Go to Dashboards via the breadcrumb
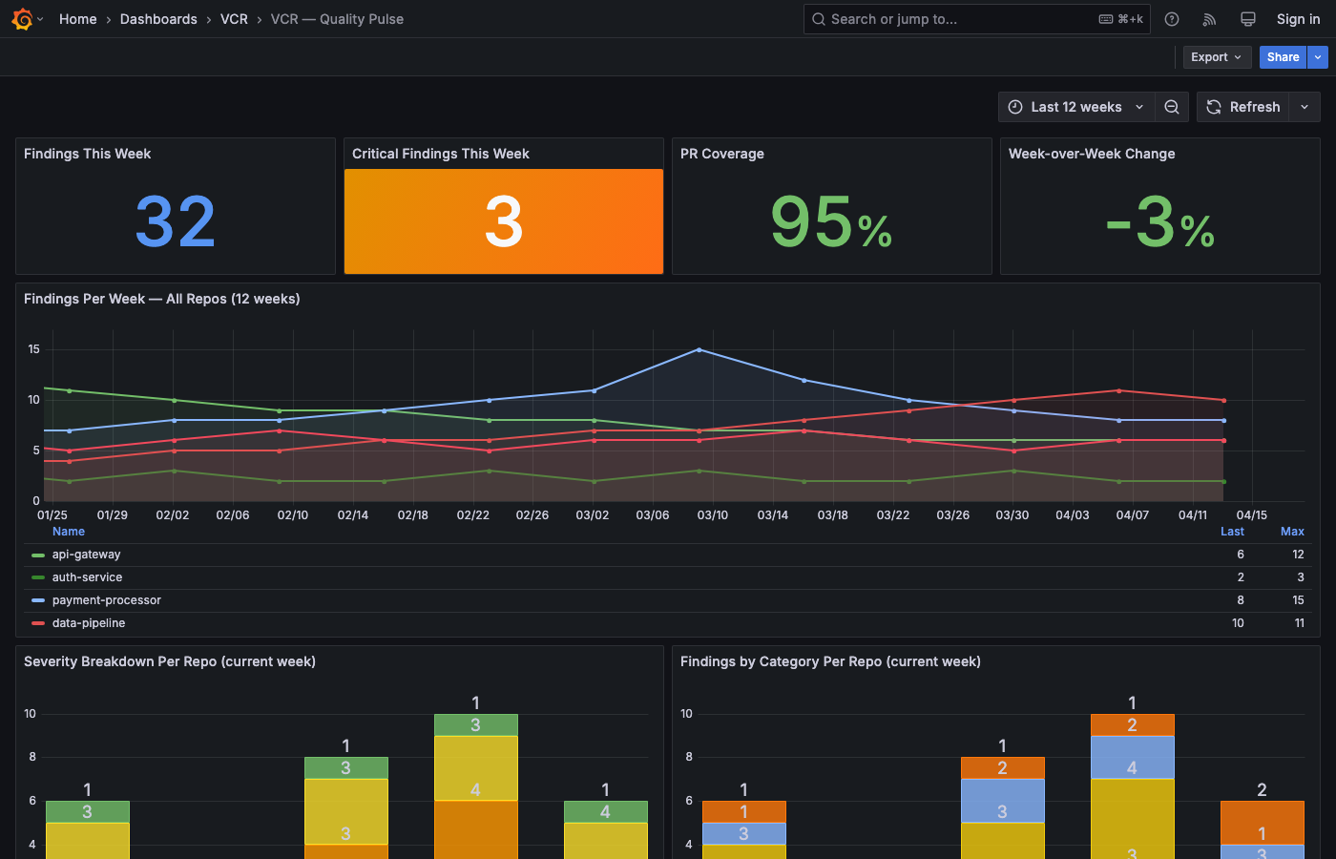This screenshot has width=1336, height=859. [x=158, y=19]
